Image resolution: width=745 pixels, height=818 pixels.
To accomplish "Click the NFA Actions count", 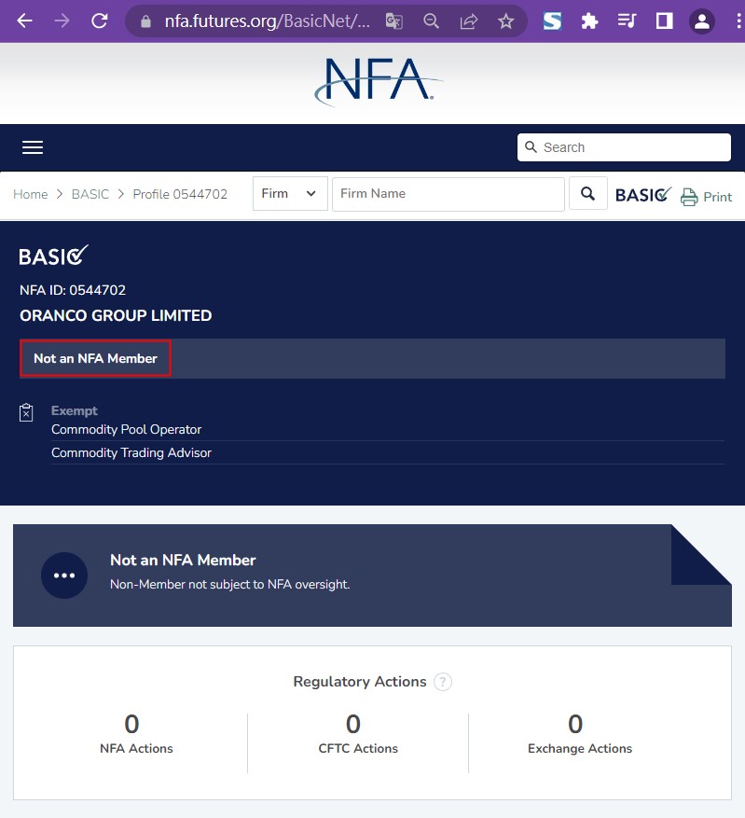I will pos(131,725).
